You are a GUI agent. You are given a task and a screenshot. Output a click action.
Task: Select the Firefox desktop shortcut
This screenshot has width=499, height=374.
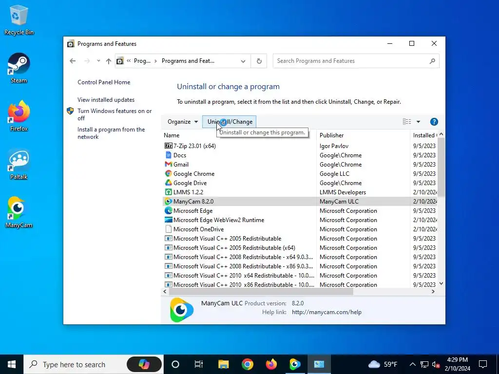19,116
